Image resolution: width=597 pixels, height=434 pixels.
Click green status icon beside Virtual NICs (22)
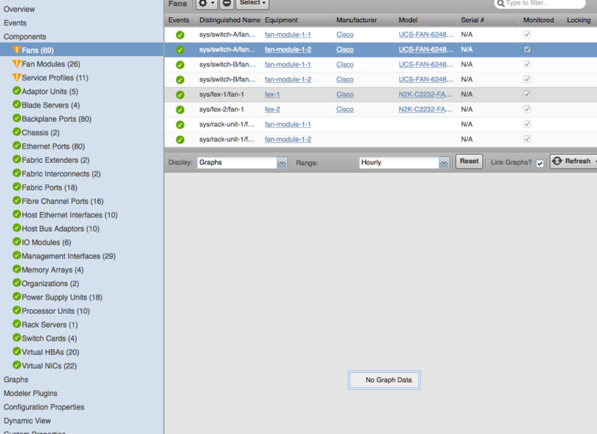(x=16, y=365)
